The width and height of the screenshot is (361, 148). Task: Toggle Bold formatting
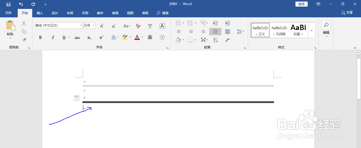40,38
